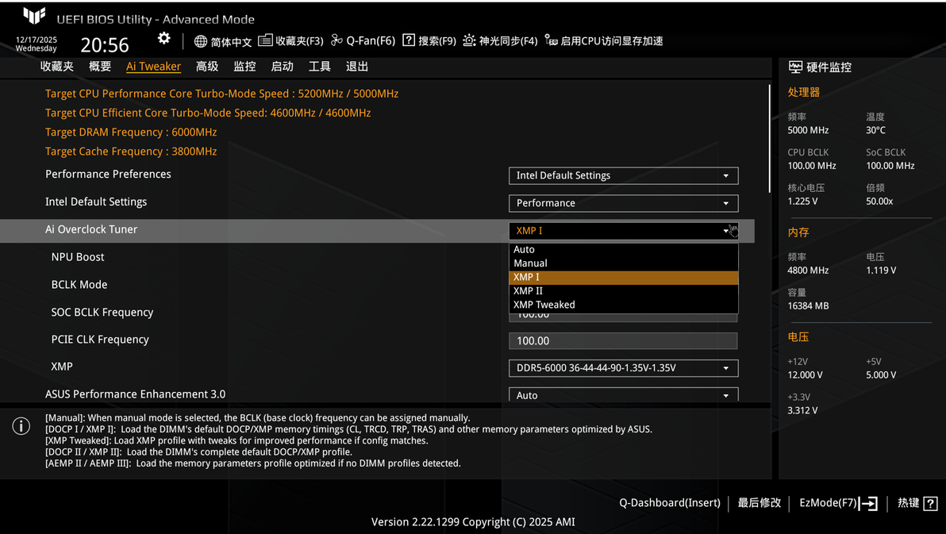The height and width of the screenshot is (534, 946).
Task: Open Intel Default Settings Performance dropdown
Action: [x=623, y=203]
